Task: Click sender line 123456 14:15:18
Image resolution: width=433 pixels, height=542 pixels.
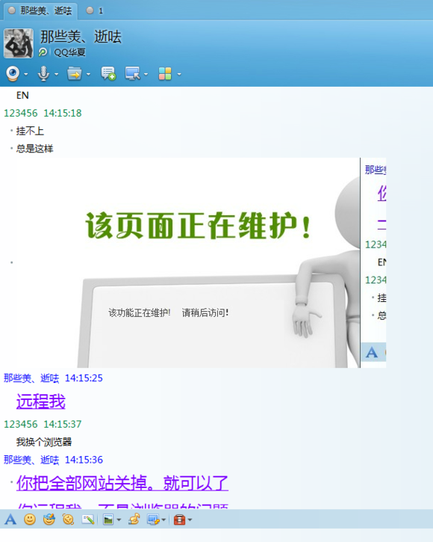Action: click(x=43, y=113)
